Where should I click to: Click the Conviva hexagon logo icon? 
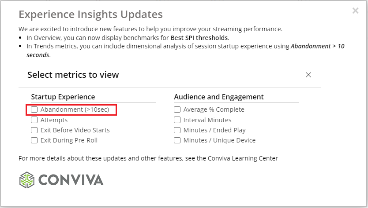(x=26, y=179)
